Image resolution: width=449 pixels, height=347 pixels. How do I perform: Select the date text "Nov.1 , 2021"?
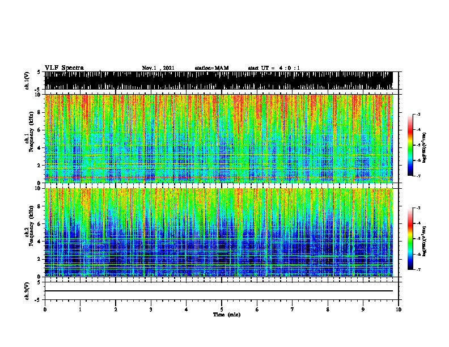(x=158, y=68)
